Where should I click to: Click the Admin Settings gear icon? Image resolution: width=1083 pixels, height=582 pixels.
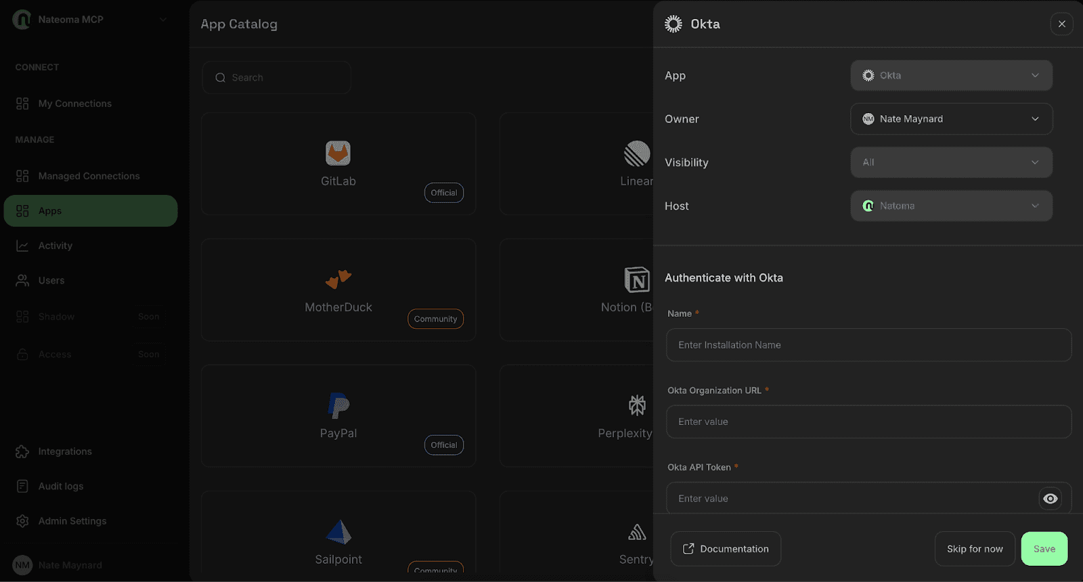(x=22, y=521)
